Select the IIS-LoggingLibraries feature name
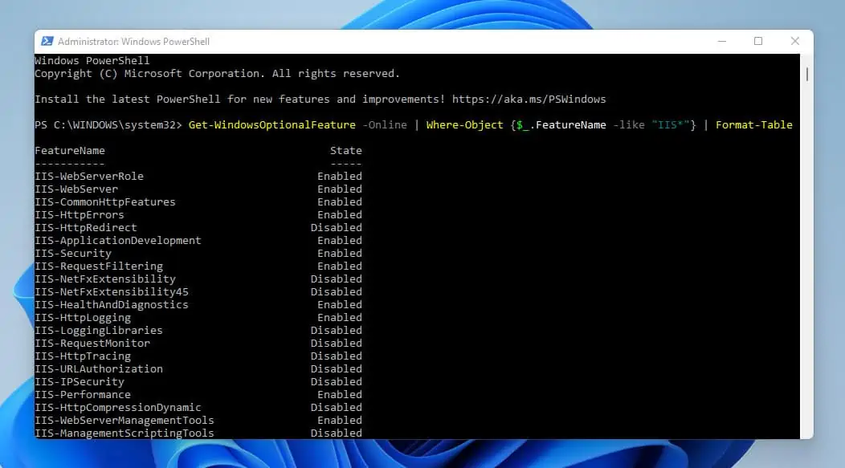845x468 pixels. [x=99, y=330]
